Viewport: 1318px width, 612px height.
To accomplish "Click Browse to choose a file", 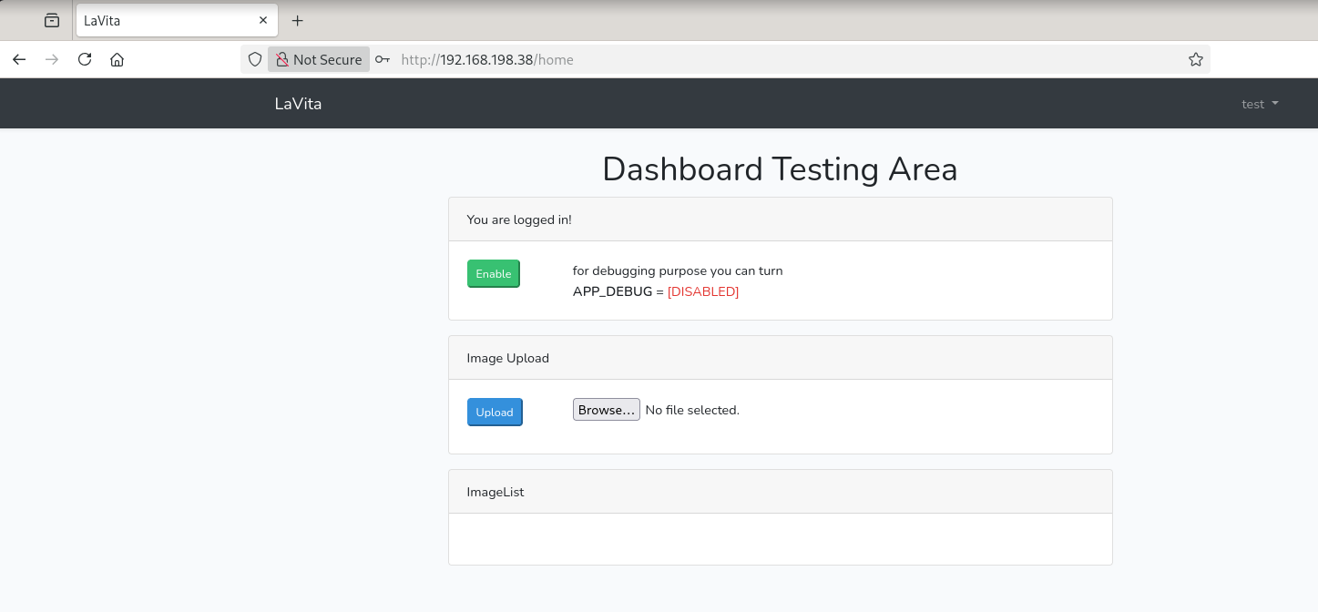I will [607, 410].
